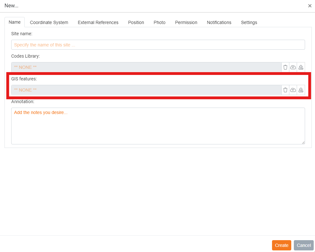The height and width of the screenshot is (252, 315).
Task: Clear GIS features with the trash icon
Action: point(285,90)
